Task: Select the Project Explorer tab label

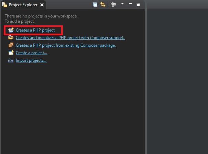Action: pos(23,5)
